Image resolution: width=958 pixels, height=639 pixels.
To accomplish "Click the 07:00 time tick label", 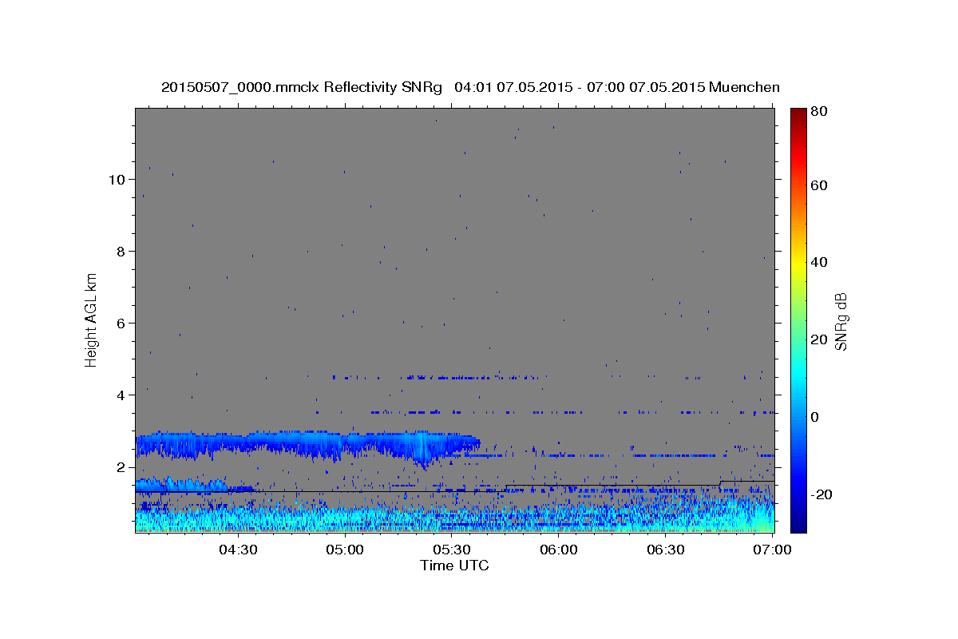I will coord(773,550).
